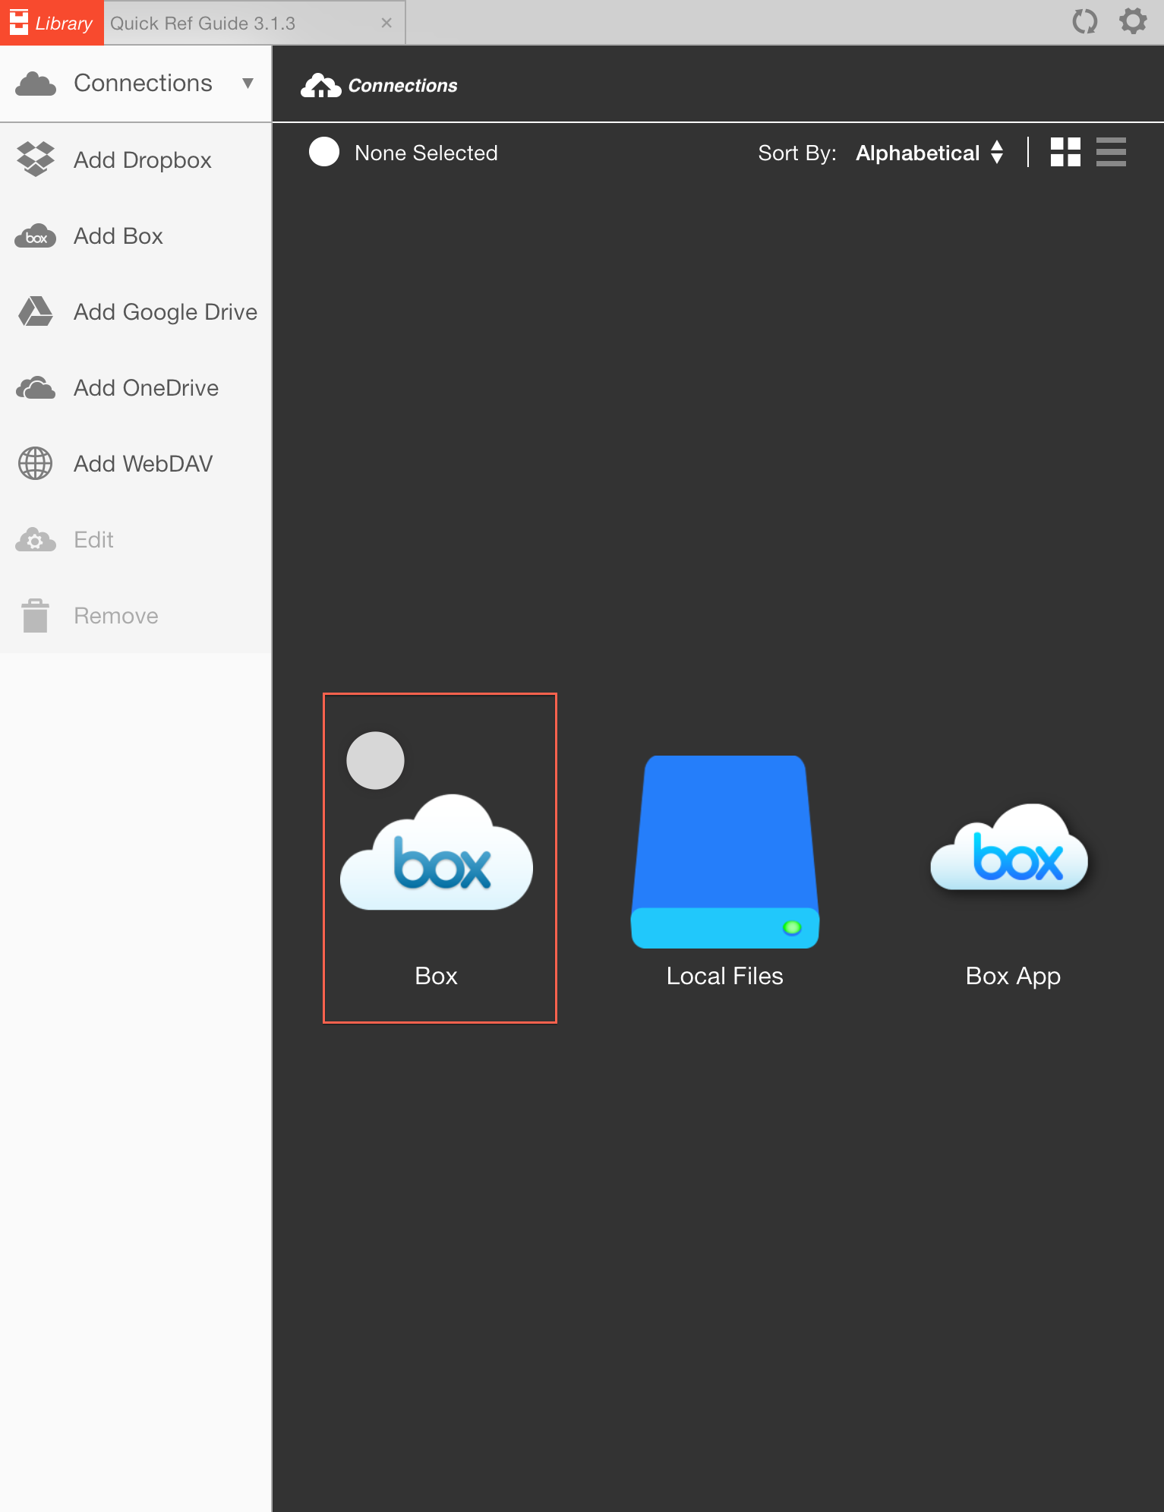
Task: Choose Add Box option
Action: click(x=118, y=236)
